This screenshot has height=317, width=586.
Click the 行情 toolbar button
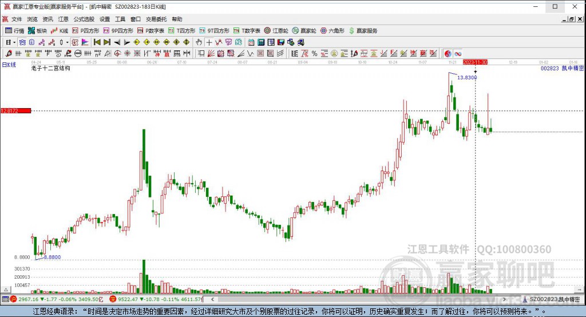tap(14, 31)
